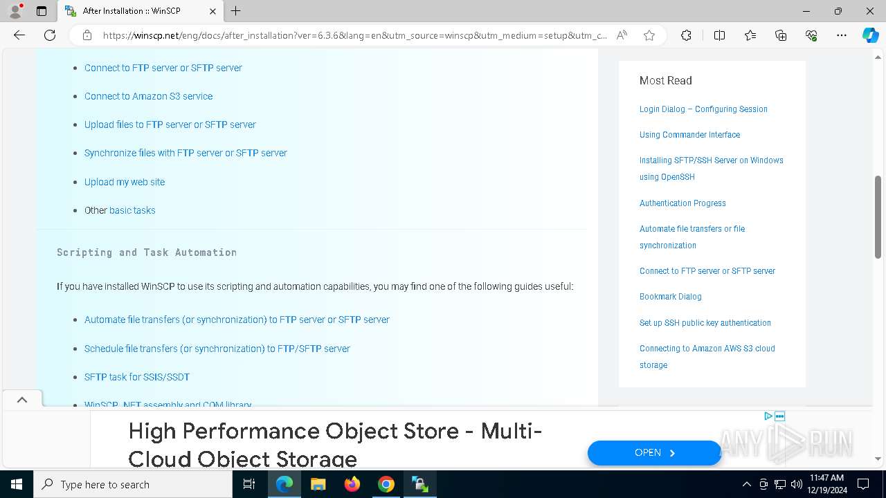This screenshot has height=498, width=886.
Task: Launch Google Chrome from taskbar
Action: (x=386, y=484)
